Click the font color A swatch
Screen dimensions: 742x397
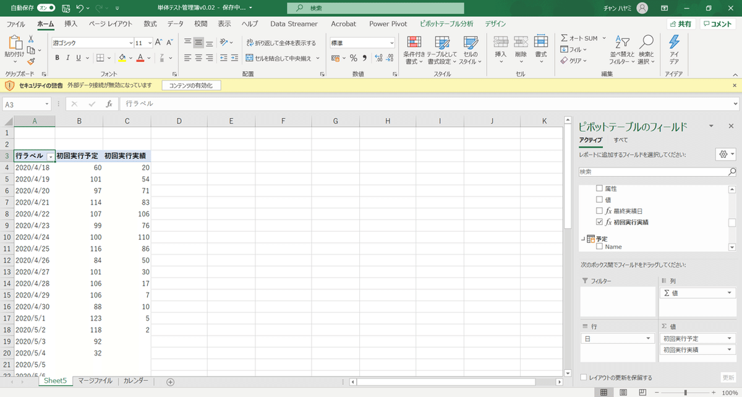[x=140, y=58]
